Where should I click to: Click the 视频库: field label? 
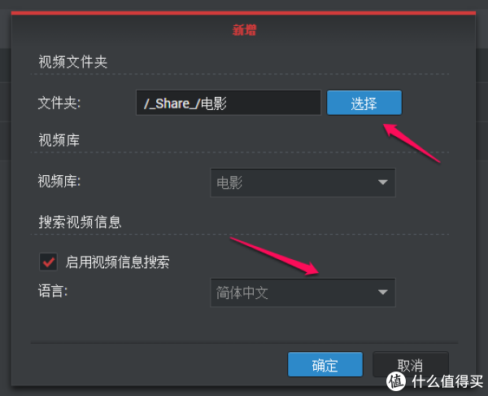coord(59,181)
